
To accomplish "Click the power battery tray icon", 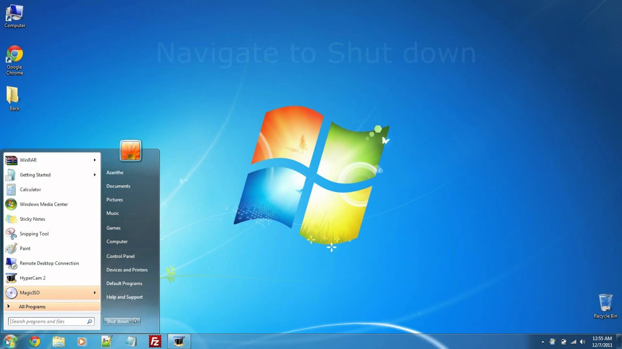I will 564,342.
